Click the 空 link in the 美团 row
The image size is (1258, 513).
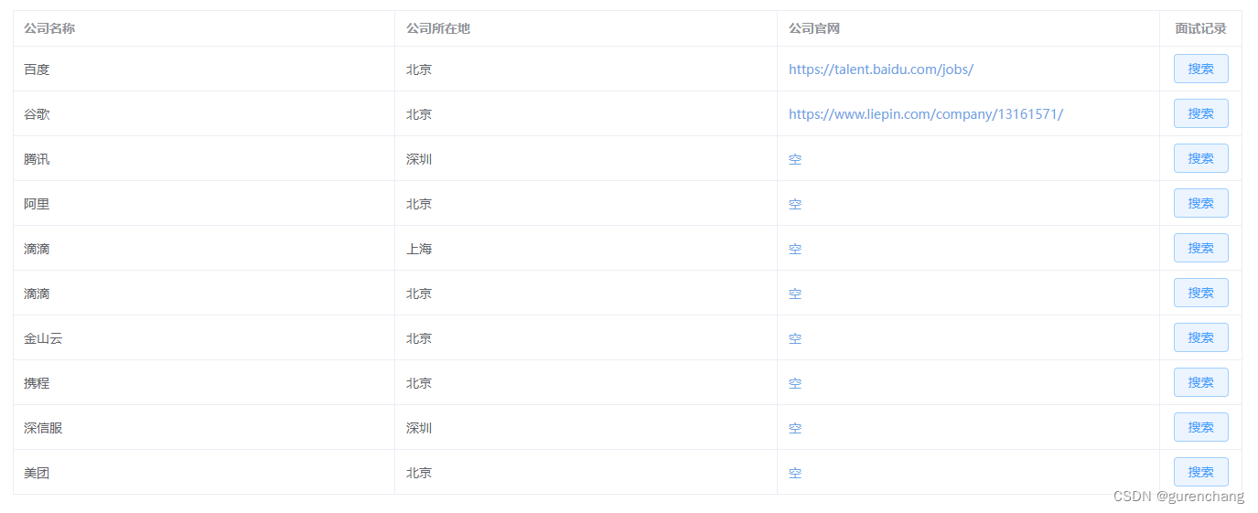click(795, 473)
